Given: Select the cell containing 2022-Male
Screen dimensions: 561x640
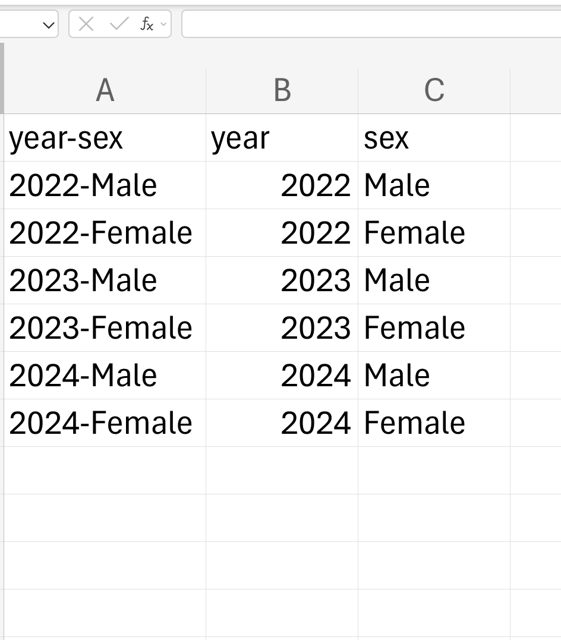Looking at the screenshot, I should [105, 185].
